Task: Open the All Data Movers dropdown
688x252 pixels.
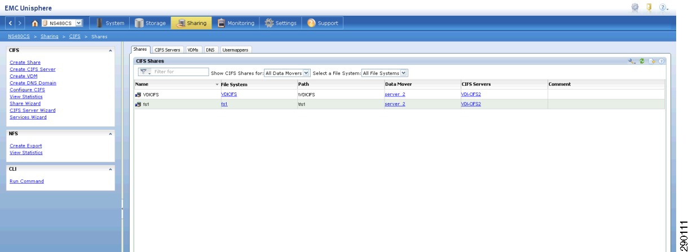Action: pos(288,72)
